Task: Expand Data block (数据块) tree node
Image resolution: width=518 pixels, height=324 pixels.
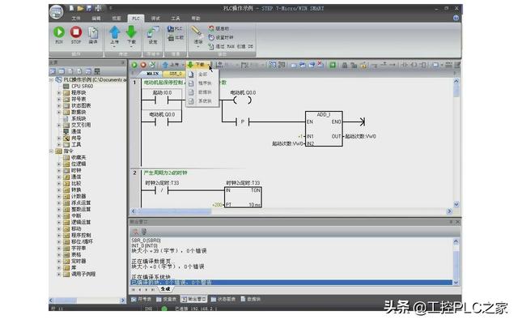Action: click(x=59, y=112)
